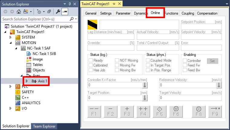230x130 pixels.
Task: Toggle the Moving Fw checkbox
Action: [117, 65]
